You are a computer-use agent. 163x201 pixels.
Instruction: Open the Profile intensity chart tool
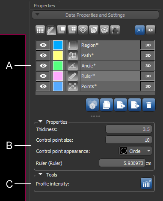(x=146, y=184)
